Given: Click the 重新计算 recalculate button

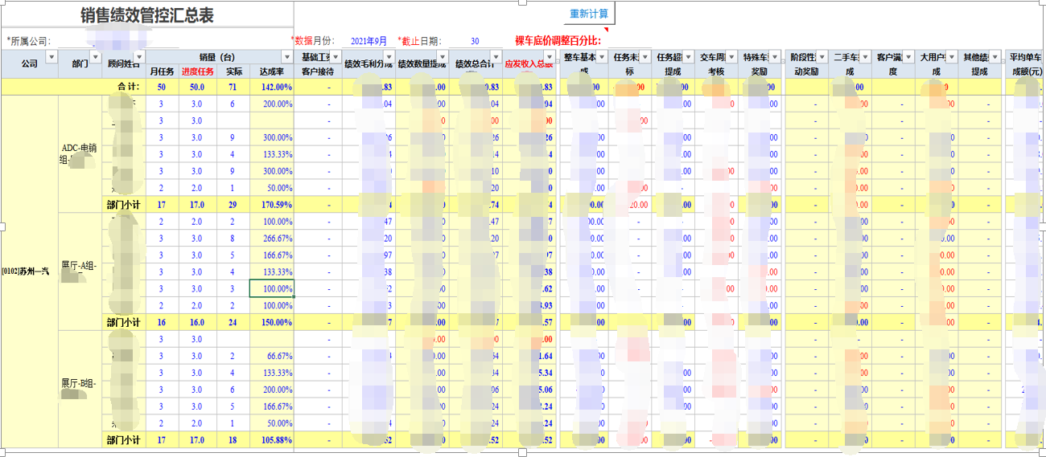Looking at the screenshot, I should point(589,14).
